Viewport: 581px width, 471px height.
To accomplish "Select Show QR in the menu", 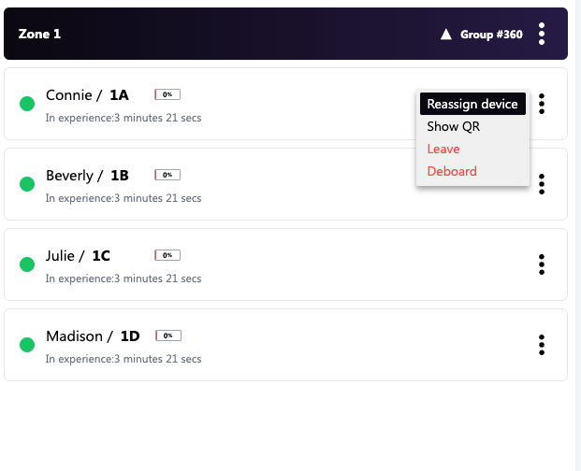I will 454,126.
